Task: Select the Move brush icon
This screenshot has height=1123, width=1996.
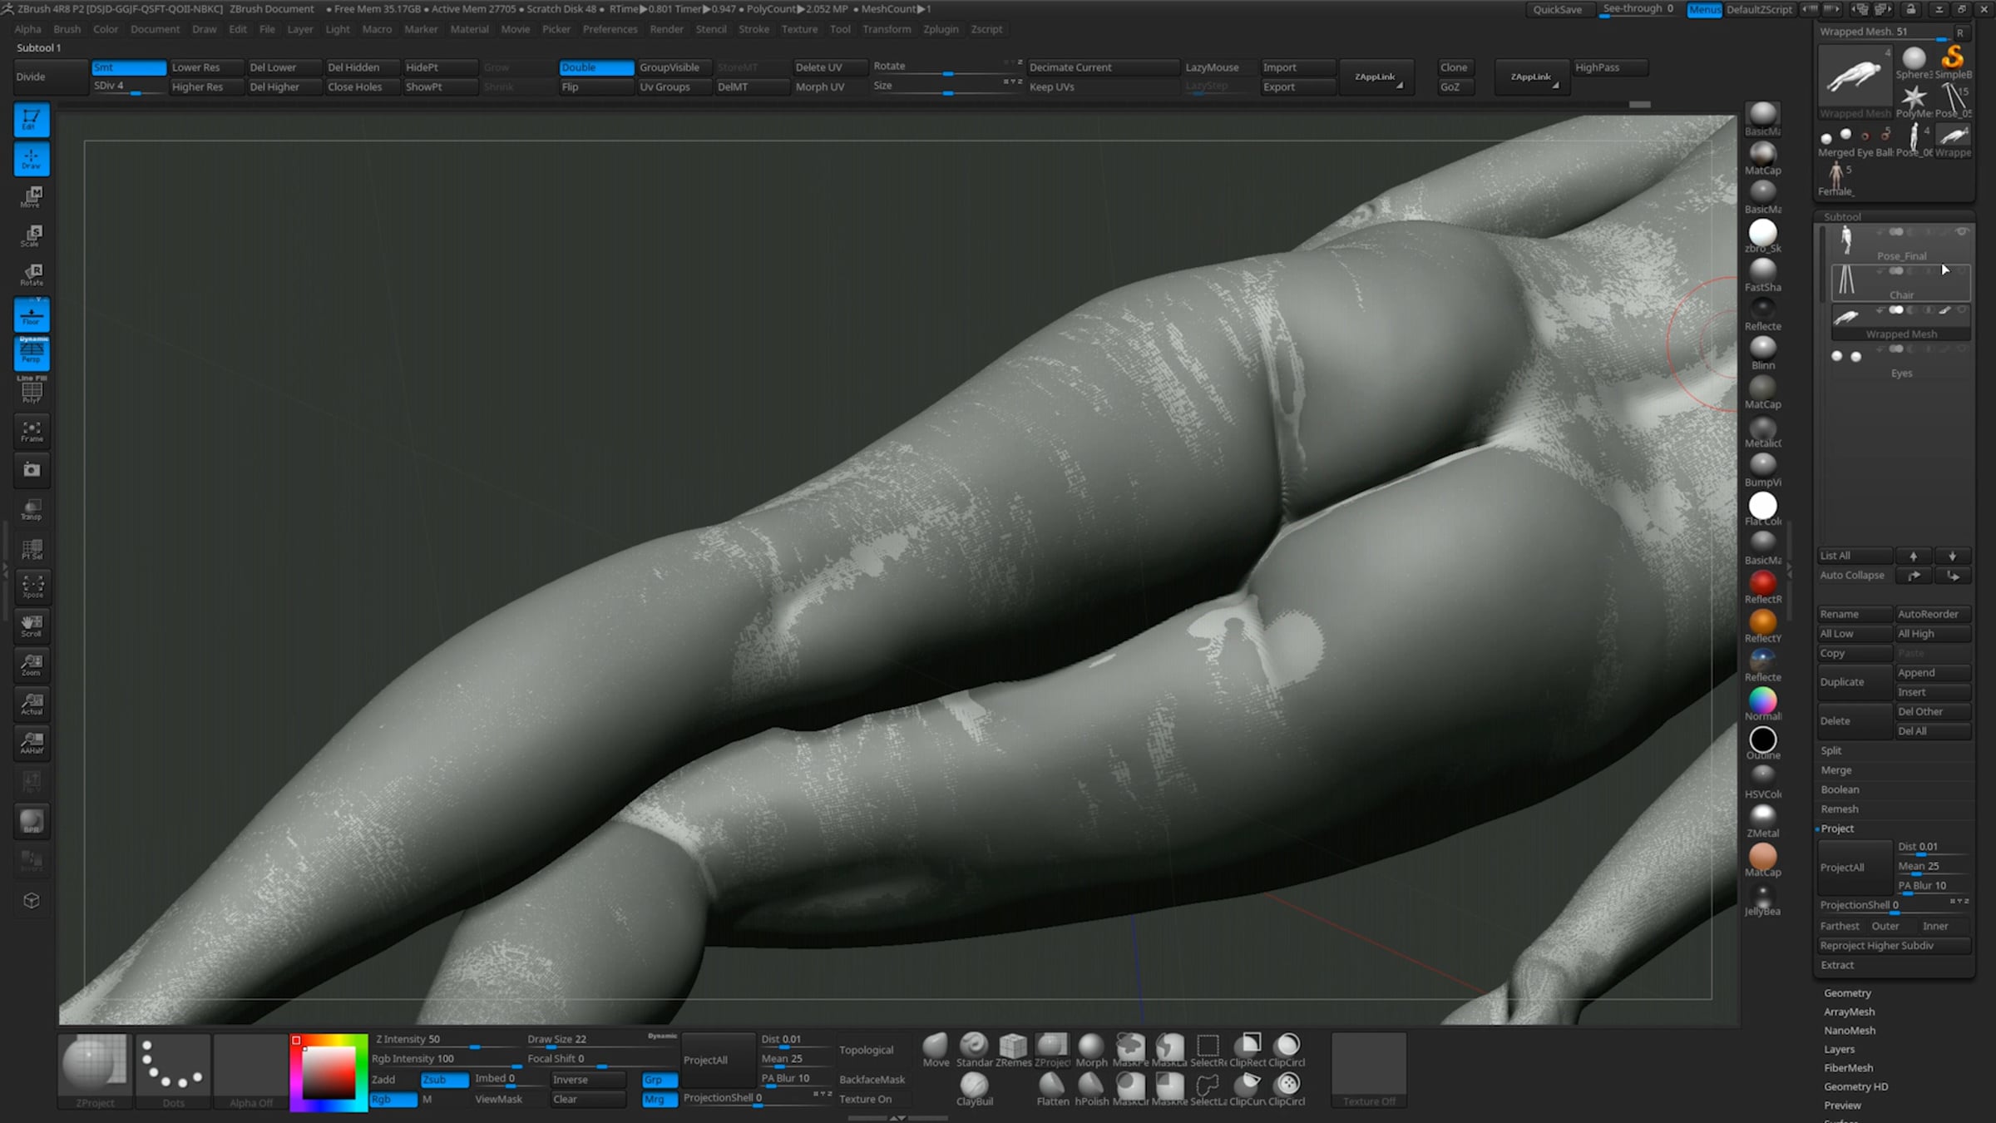Action: tap(935, 1046)
